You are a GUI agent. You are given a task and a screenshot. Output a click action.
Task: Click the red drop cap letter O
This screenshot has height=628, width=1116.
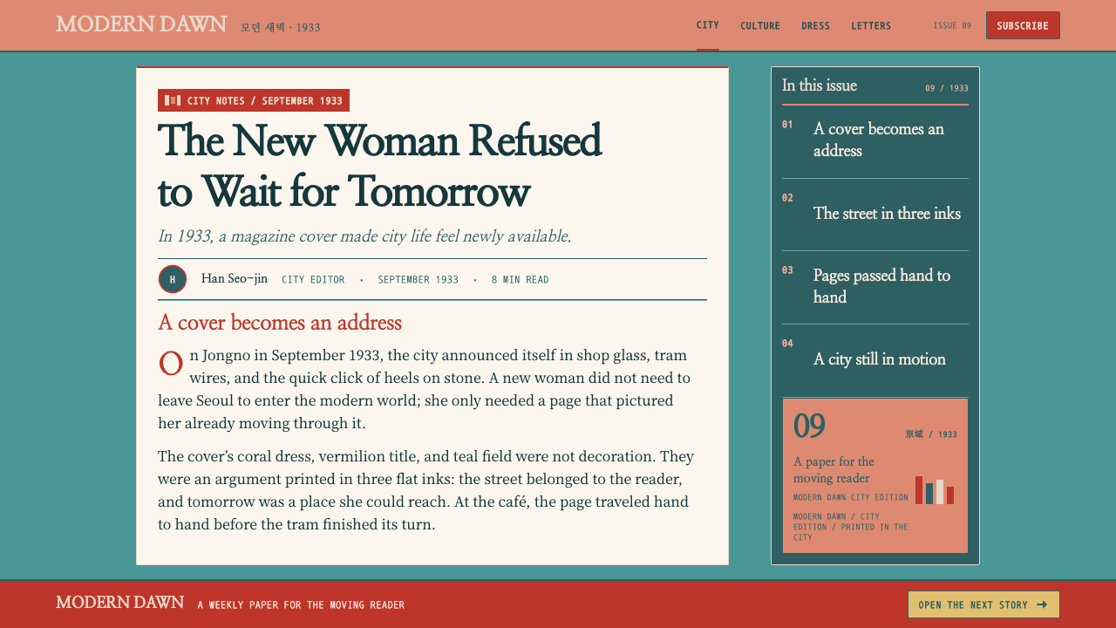point(171,363)
